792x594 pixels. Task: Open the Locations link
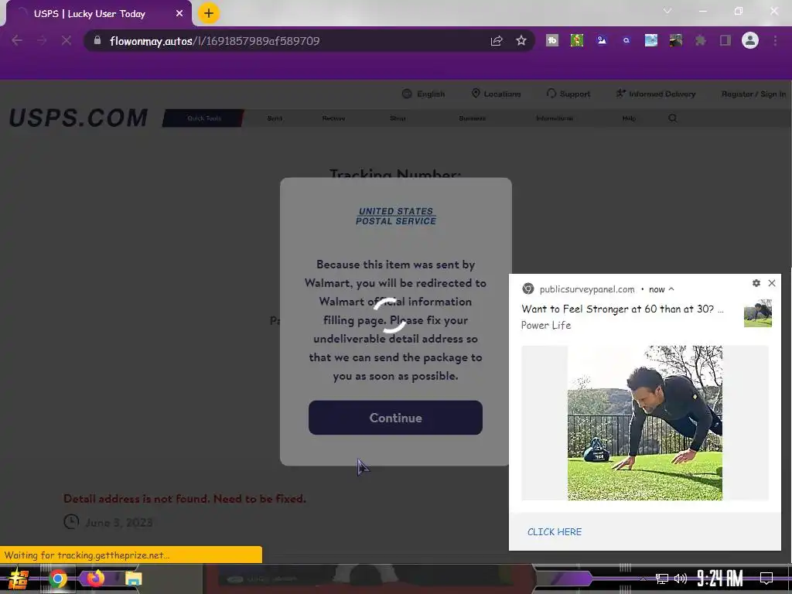[496, 94]
